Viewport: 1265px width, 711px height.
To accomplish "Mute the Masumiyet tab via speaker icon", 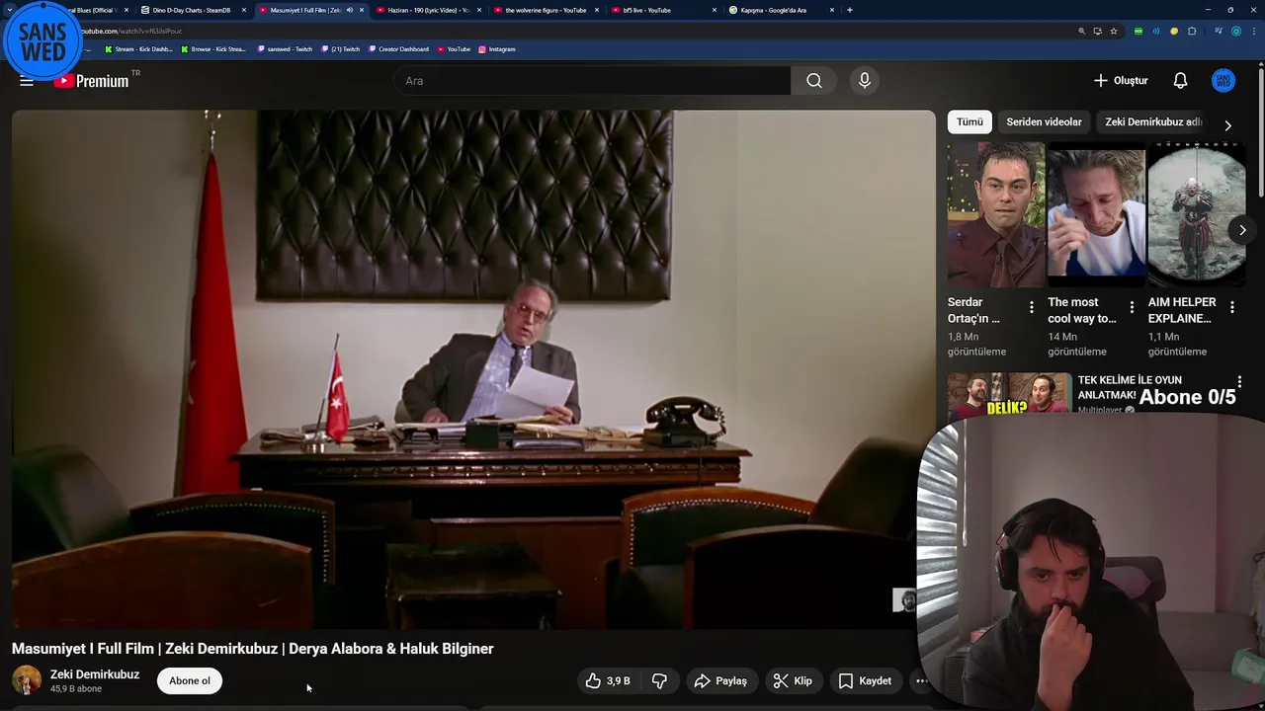I will (349, 10).
